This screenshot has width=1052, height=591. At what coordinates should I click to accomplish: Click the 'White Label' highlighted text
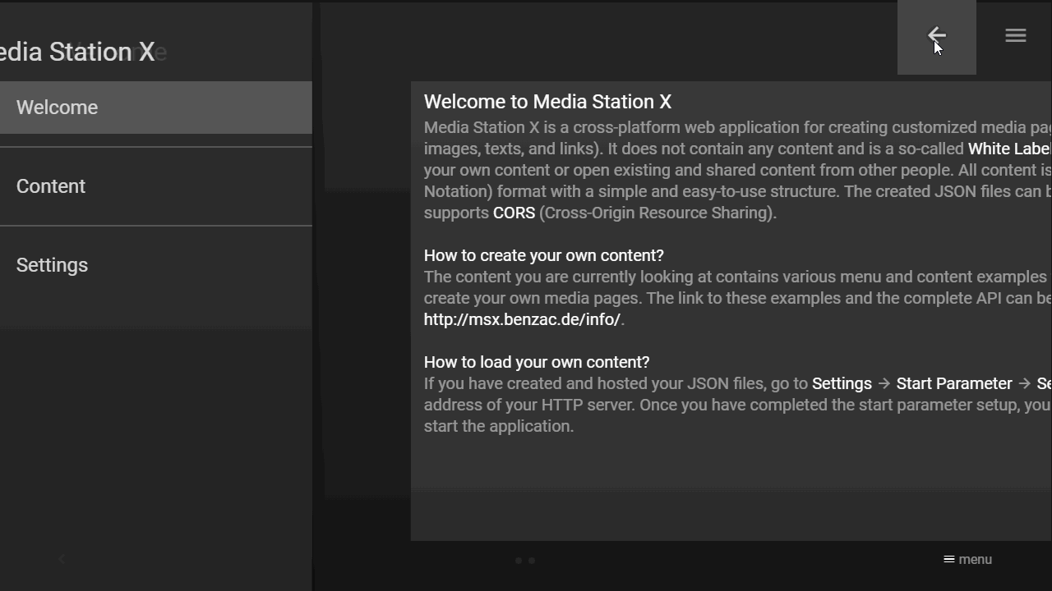tap(1009, 149)
